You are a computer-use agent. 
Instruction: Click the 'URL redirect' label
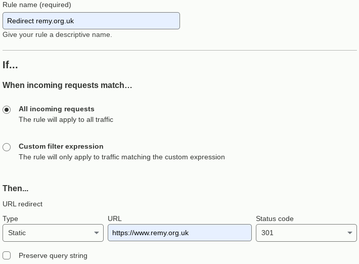(22, 204)
